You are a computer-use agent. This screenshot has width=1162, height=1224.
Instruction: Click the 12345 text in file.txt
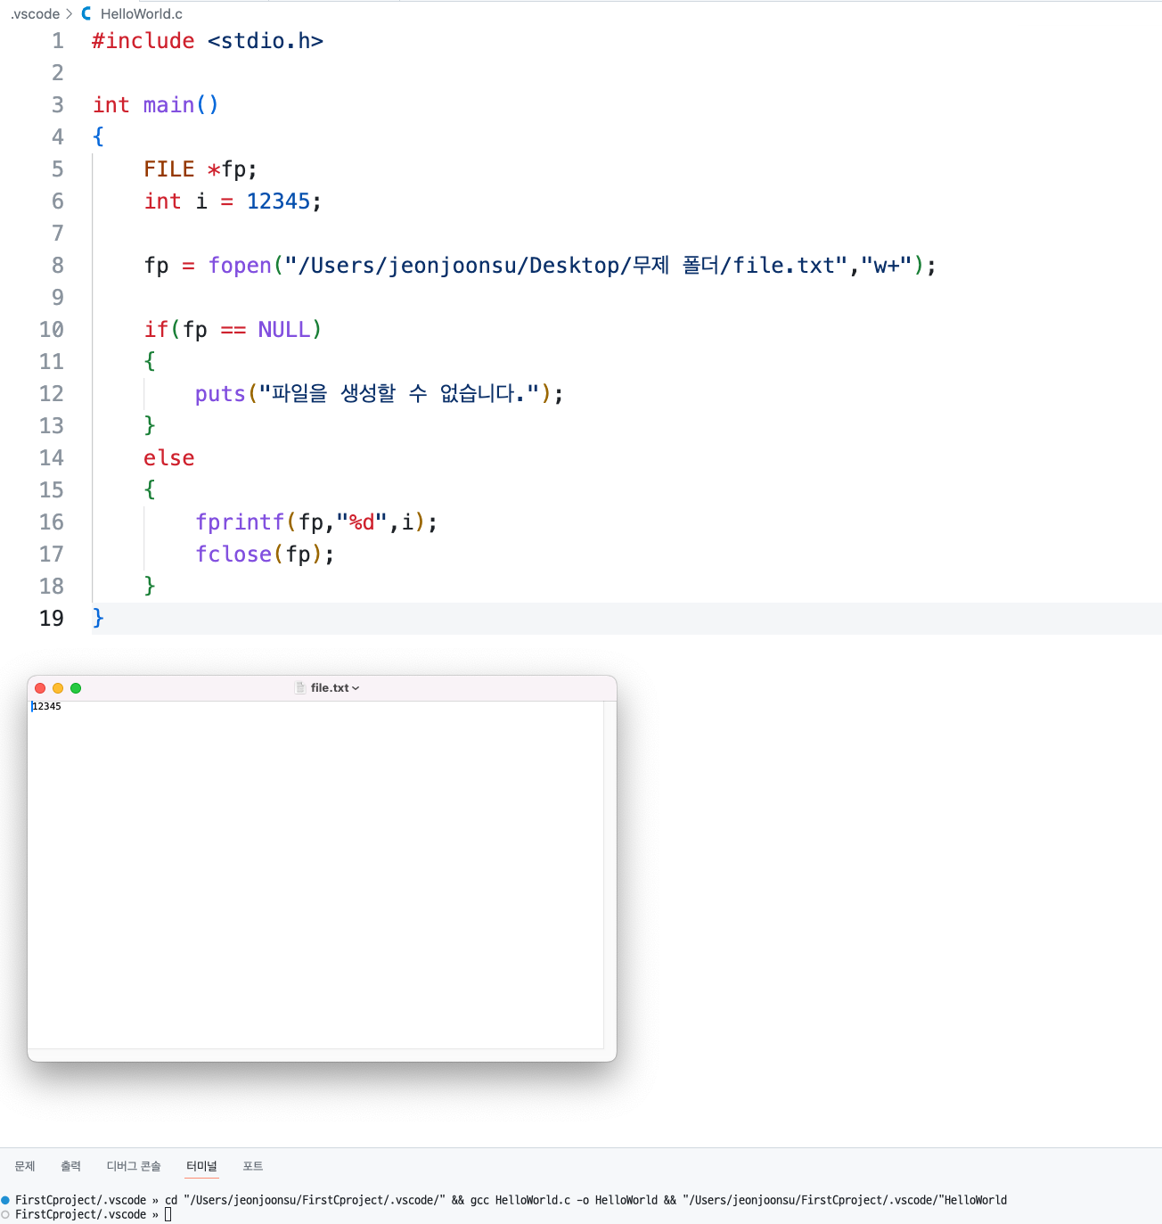click(x=46, y=706)
